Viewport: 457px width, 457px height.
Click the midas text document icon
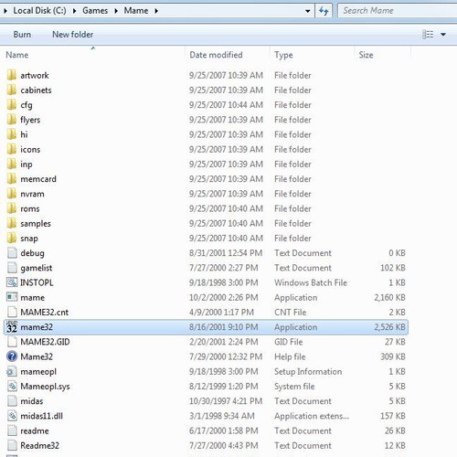tap(12, 401)
